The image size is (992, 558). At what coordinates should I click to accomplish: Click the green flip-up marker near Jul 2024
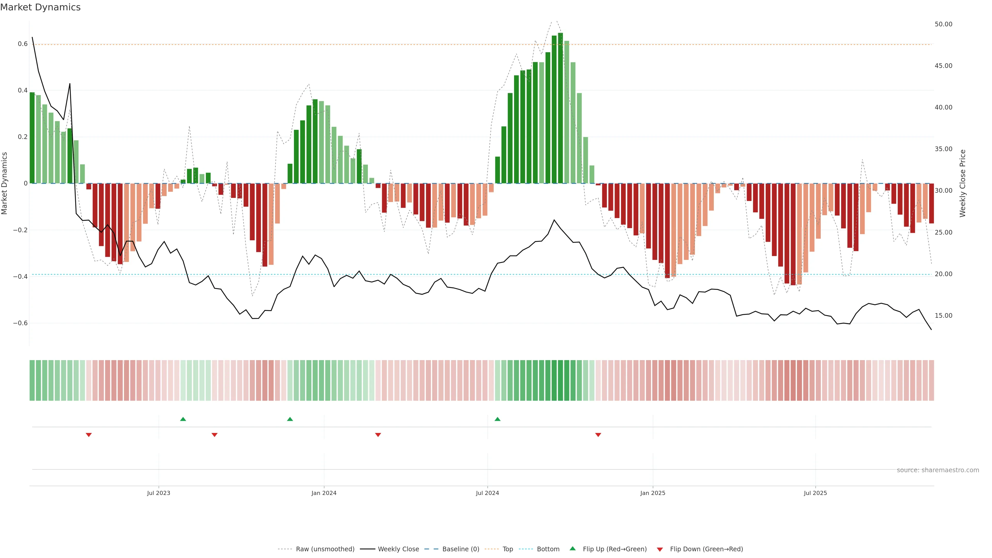[x=498, y=419]
